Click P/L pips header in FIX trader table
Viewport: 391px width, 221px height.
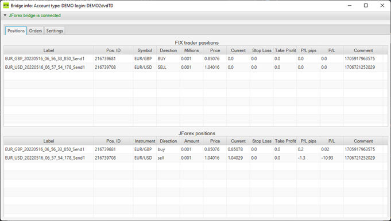click(x=308, y=50)
